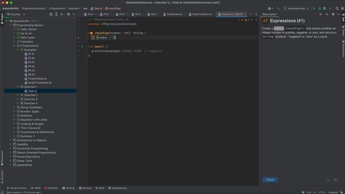Open Search Everywhere magnifier

coord(337,9)
